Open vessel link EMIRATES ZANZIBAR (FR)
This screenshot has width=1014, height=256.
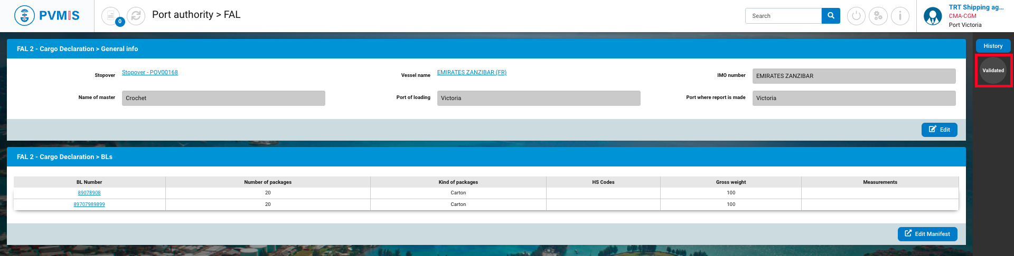[472, 73]
